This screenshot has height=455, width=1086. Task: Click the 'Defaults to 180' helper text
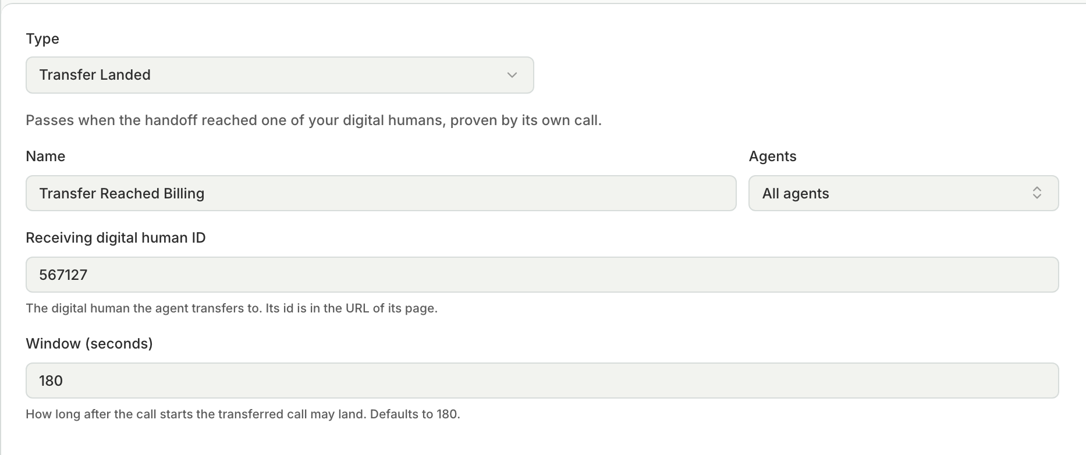coord(415,414)
